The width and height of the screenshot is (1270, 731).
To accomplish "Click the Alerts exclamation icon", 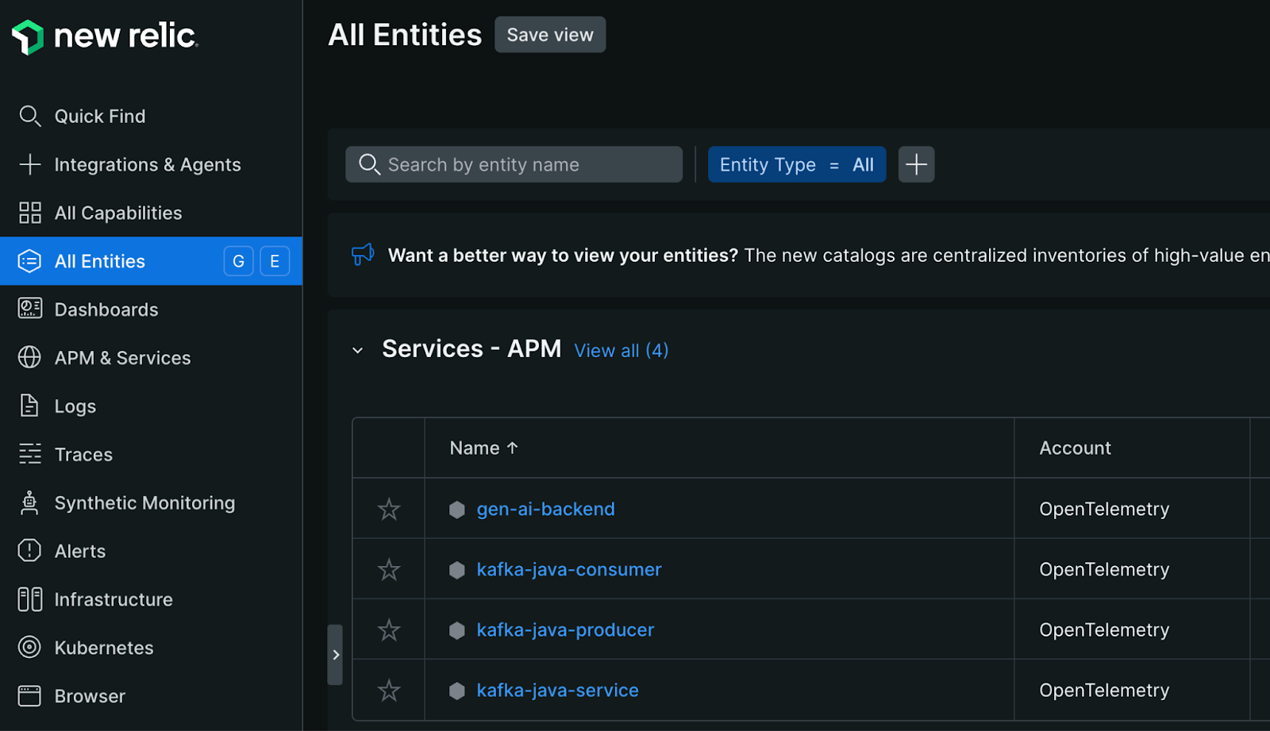I will pos(29,551).
